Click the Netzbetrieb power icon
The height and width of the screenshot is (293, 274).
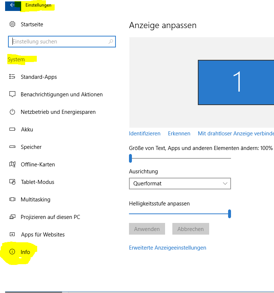tap(12, 112)
